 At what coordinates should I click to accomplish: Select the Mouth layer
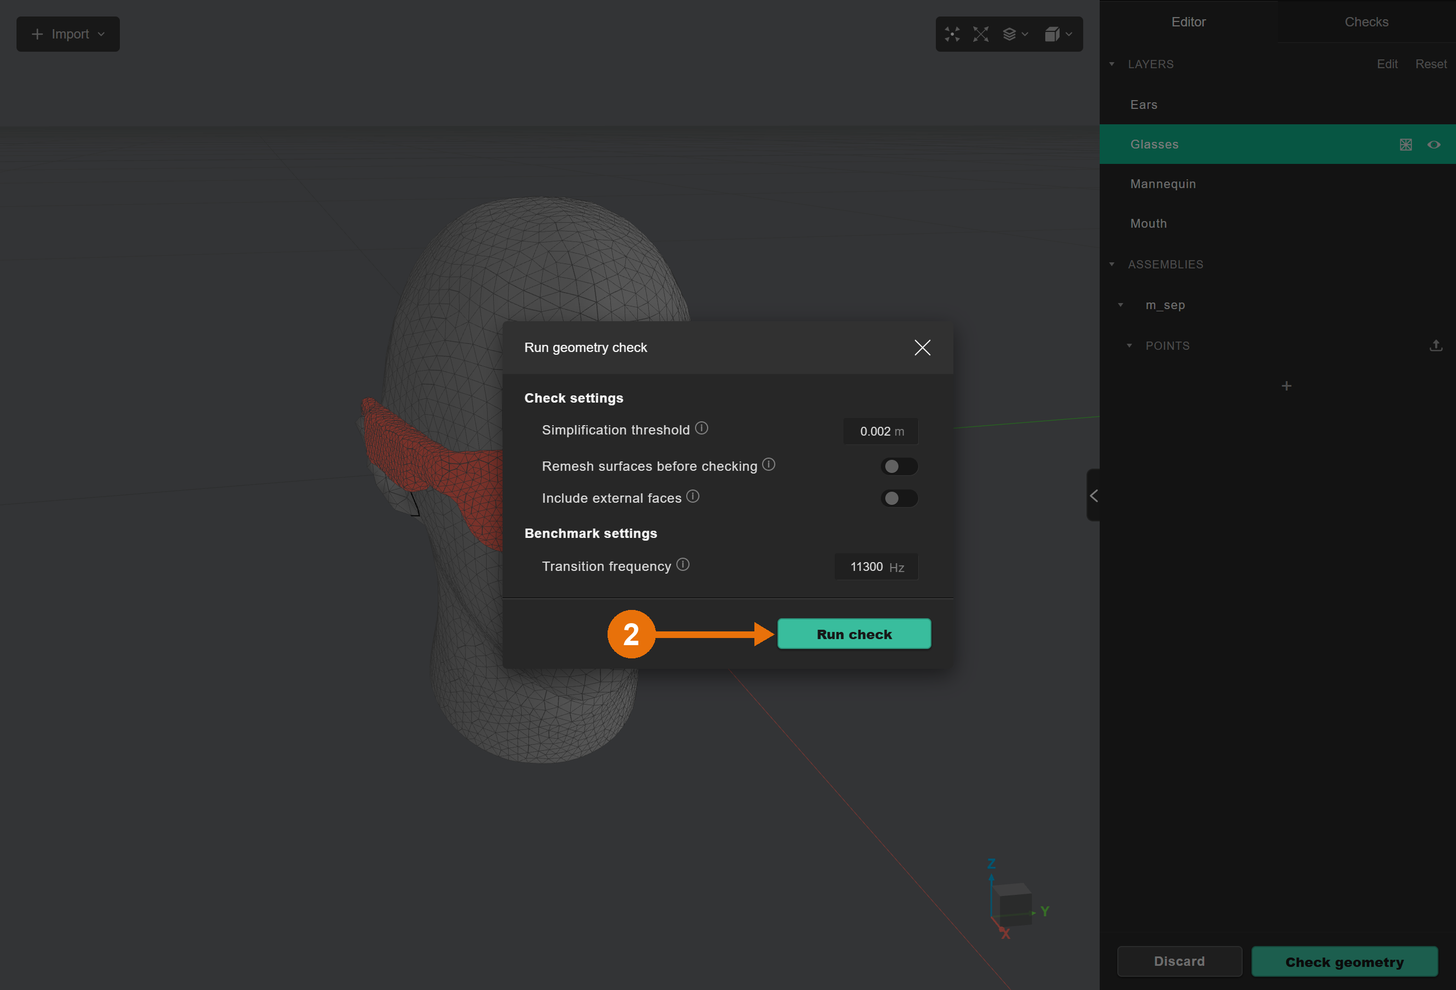(x=1277, y=224)
